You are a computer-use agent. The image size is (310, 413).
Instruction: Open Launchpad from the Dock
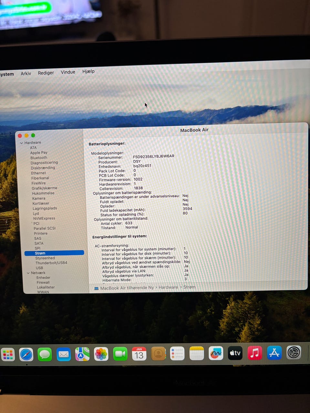click(x=8, y=355)
